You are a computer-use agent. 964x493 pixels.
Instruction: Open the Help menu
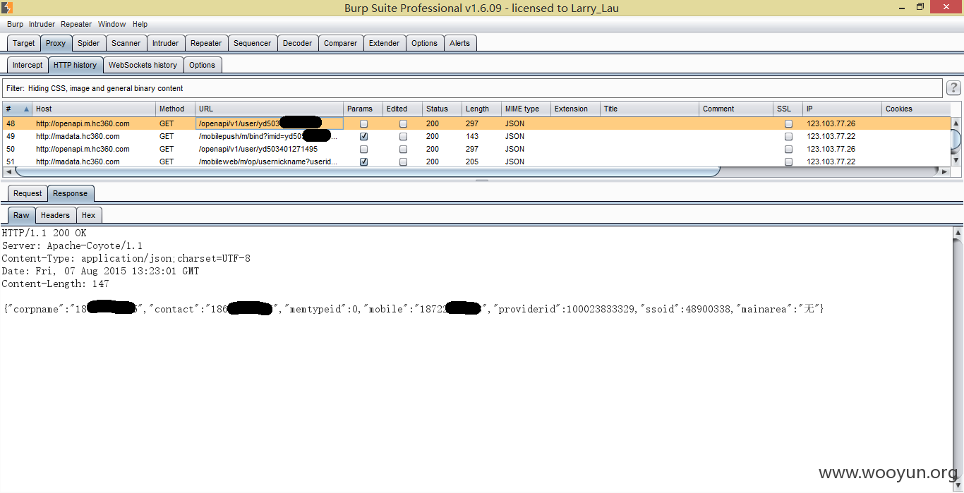pos(140,24)
